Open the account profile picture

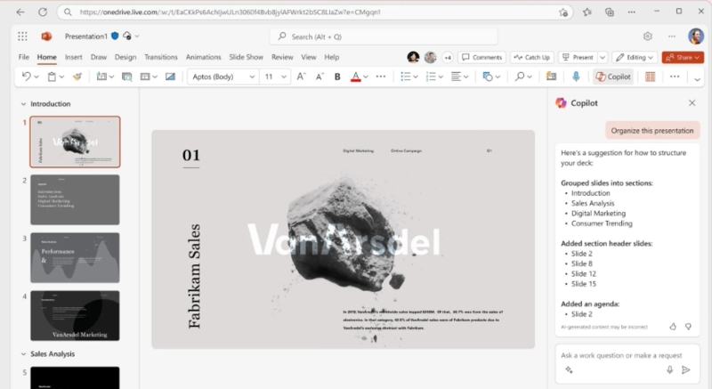click(x=696, y=36)
